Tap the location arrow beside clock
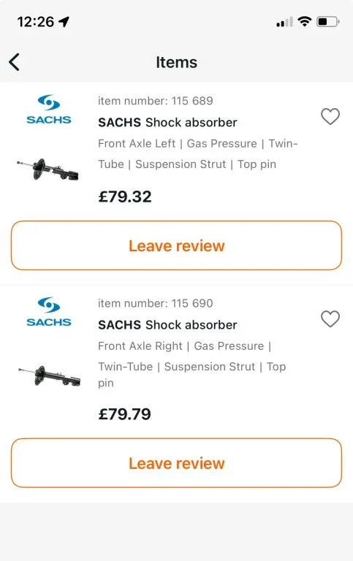The height and width of the screenshot is (561, 353). [x=64, y=22]
